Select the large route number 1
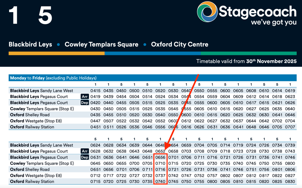 (x=14, y=15)
